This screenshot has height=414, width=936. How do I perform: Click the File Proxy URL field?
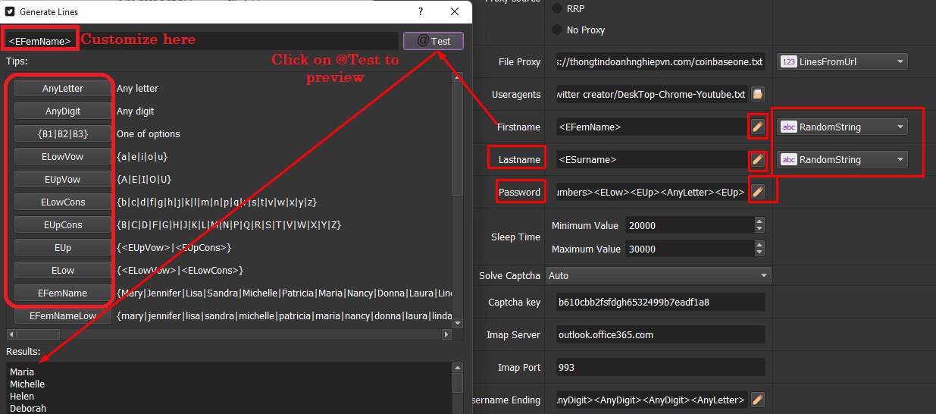click(660, 62)
